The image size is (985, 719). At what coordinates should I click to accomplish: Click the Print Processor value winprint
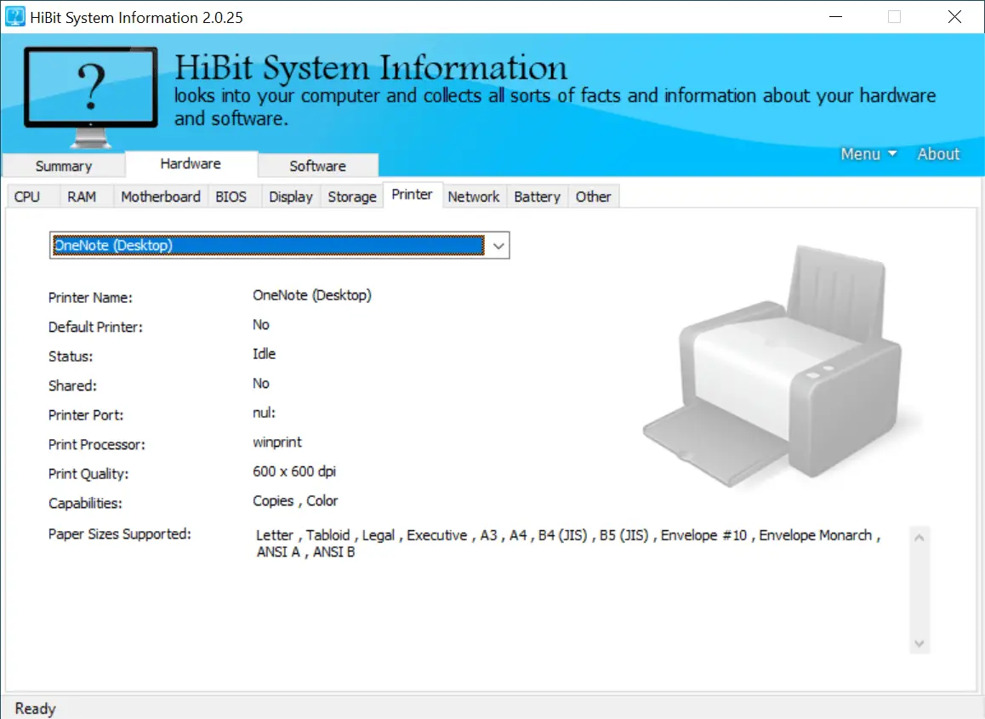click(x=277, y=442)
